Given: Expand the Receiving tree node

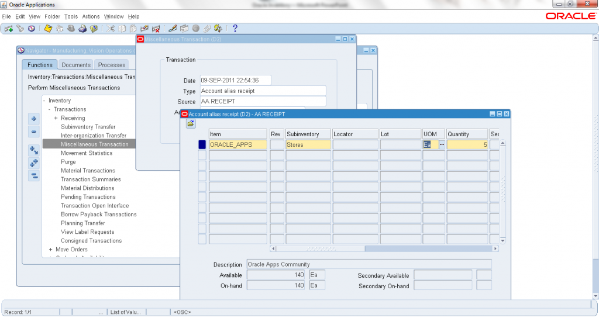Looking at the screenshot, I should 56,118.
